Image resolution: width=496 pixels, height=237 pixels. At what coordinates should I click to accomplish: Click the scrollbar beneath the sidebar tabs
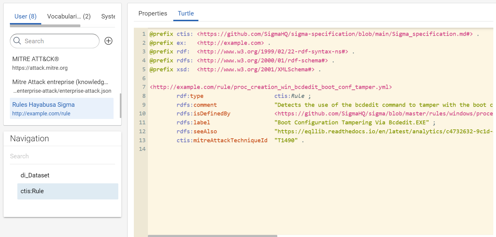(45, 26)
